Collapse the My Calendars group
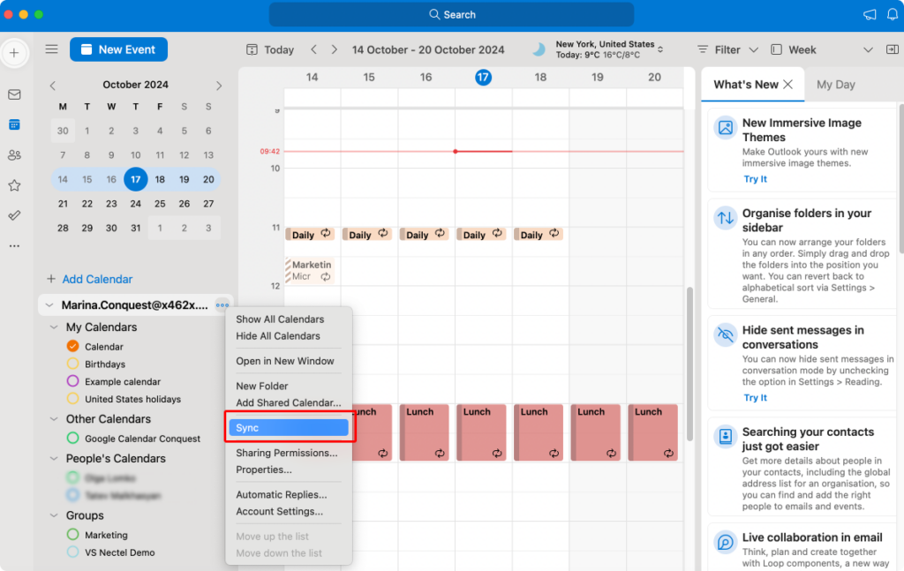 (x=54, y=327)
